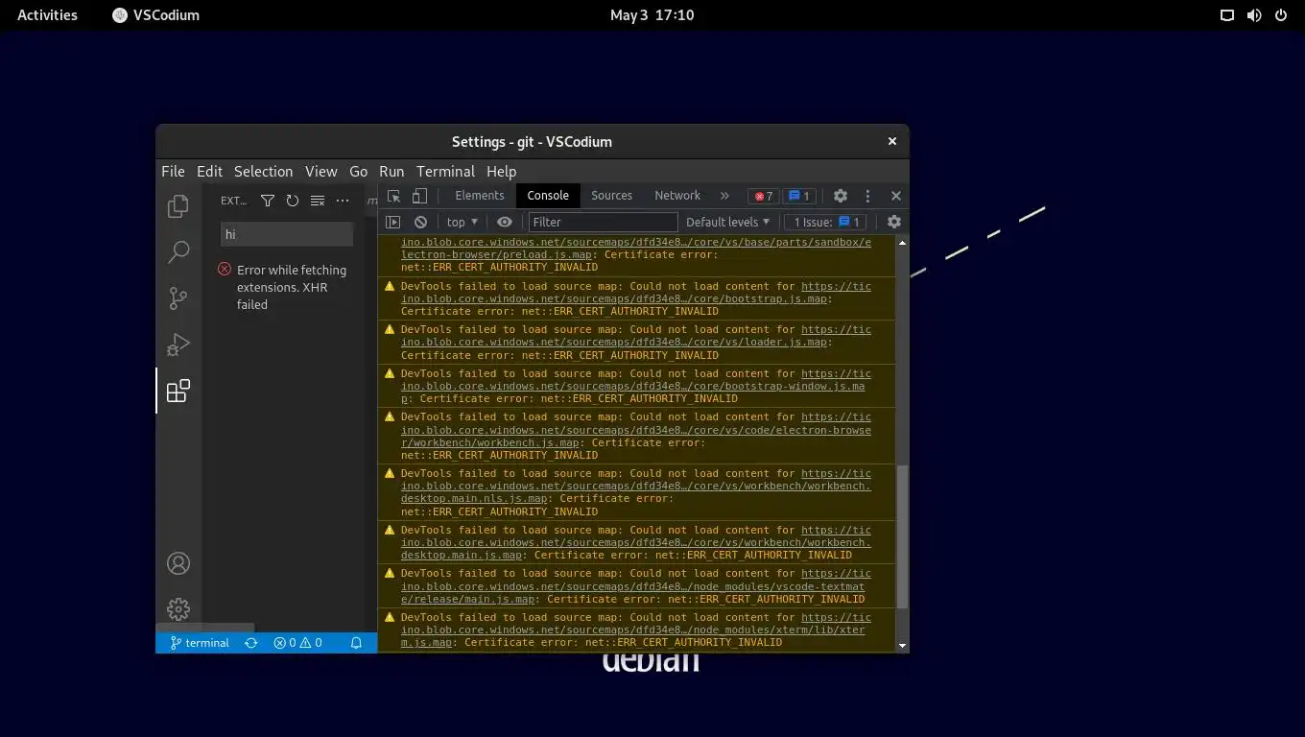Open the system volume indicator

pos(1253,14)
